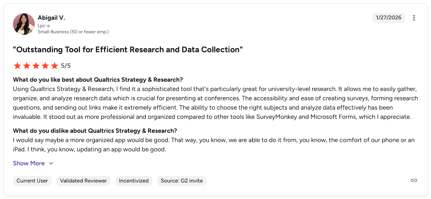Click the Small-Business company size label

click(x=73, y=32)
